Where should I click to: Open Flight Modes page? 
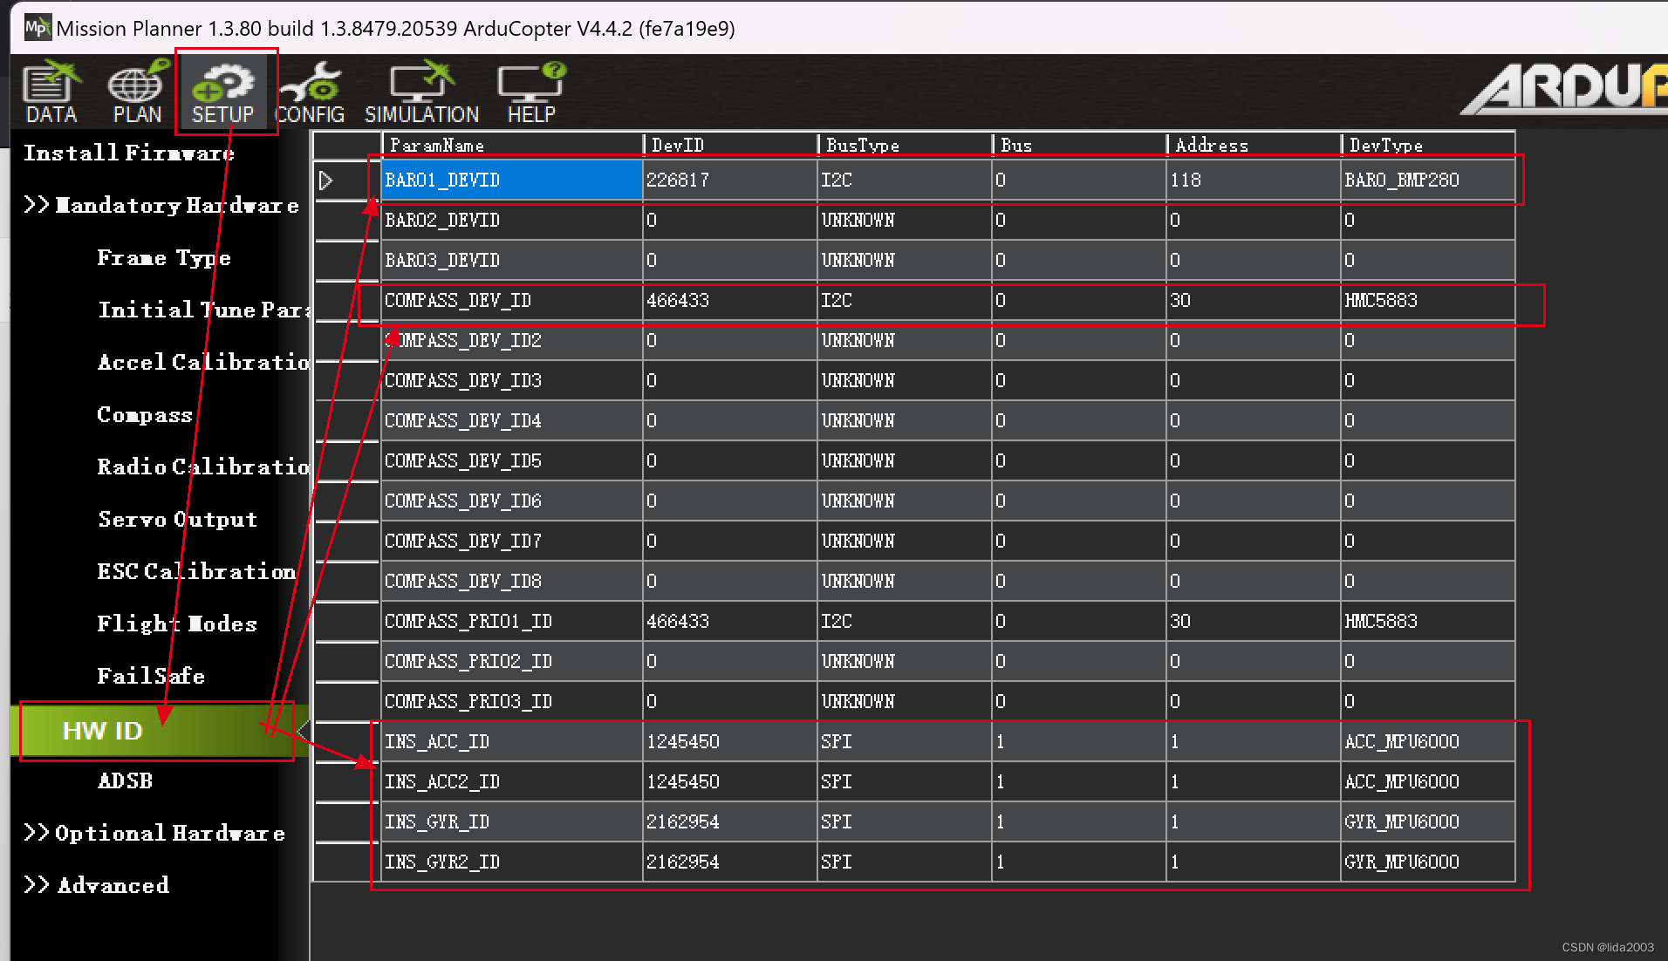(x=177, y=624)
